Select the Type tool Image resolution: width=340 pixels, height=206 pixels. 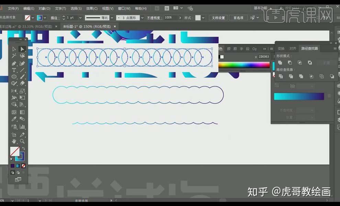(x=14, y=70)
